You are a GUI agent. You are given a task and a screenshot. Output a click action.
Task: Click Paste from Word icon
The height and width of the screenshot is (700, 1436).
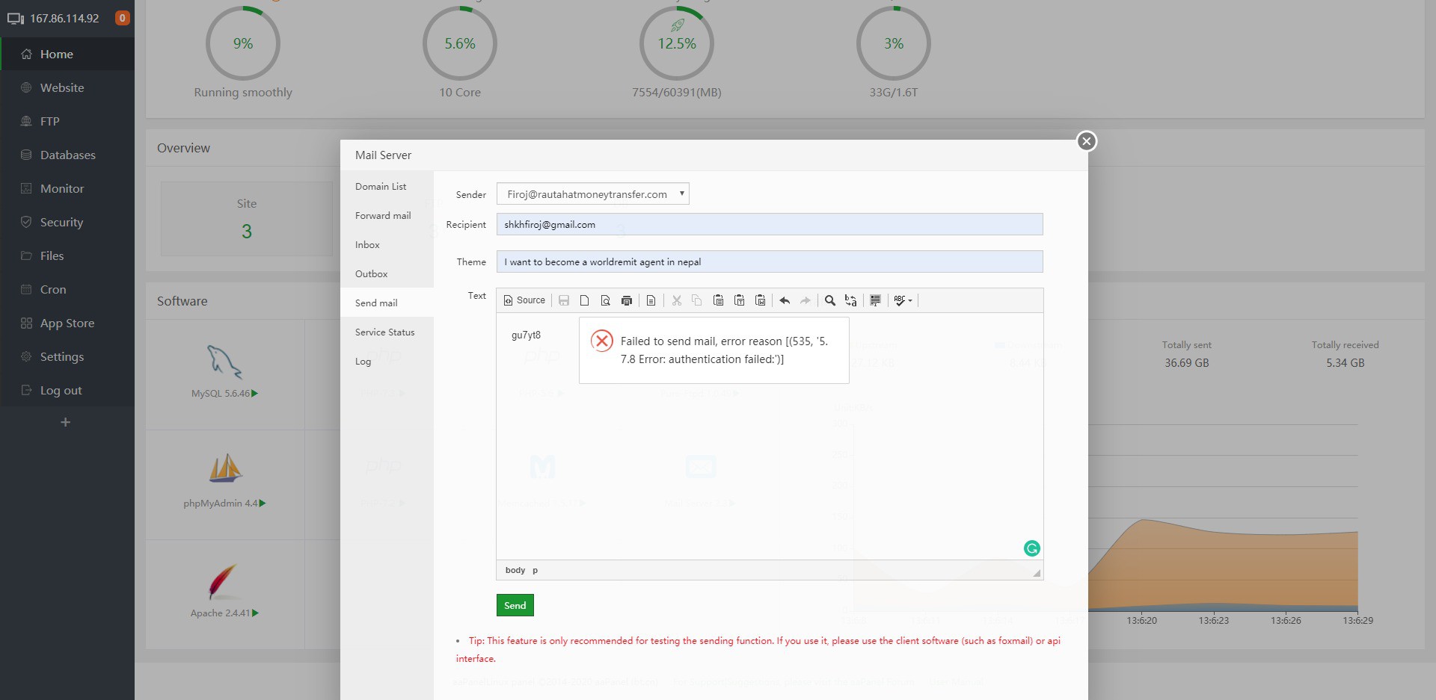[760, 300]
